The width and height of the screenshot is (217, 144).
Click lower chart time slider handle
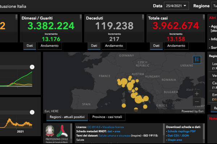click(32, 103)
